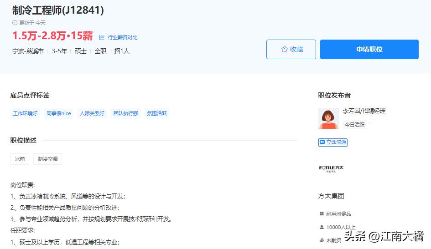Viewport: 431px width, 249px height.
Task: Select the 团队执行强 review tag
Action: 125,113
